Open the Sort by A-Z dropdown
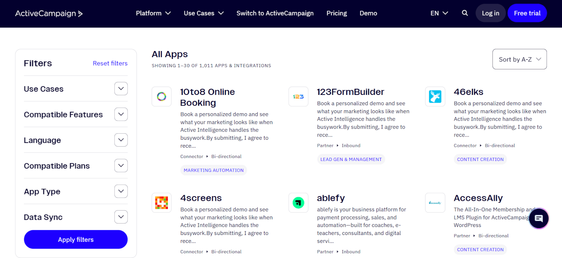The width and height of the screenshot is (562, 258). tap(519, 59)
